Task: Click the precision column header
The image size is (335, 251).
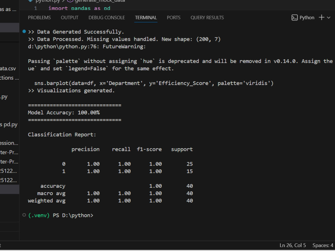Action: (x=85, y=149)
